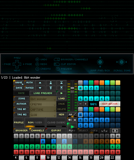Toggle SELECT mode
The image size is (134, 160).
click(83, 131)
